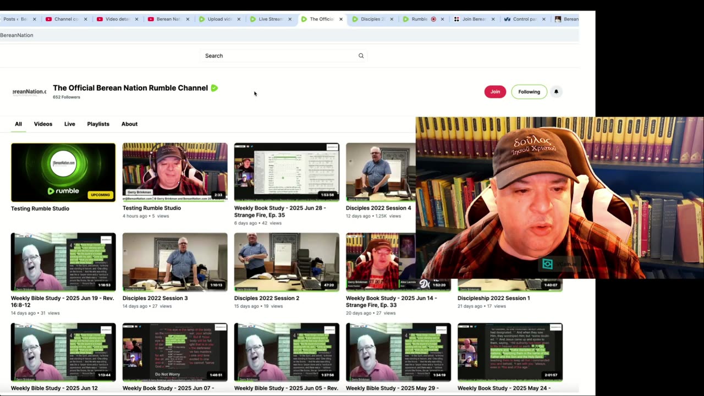
Task: Click "Weekly Book Study - 2025 Jun 14" title
Action: tap(392, 301)
